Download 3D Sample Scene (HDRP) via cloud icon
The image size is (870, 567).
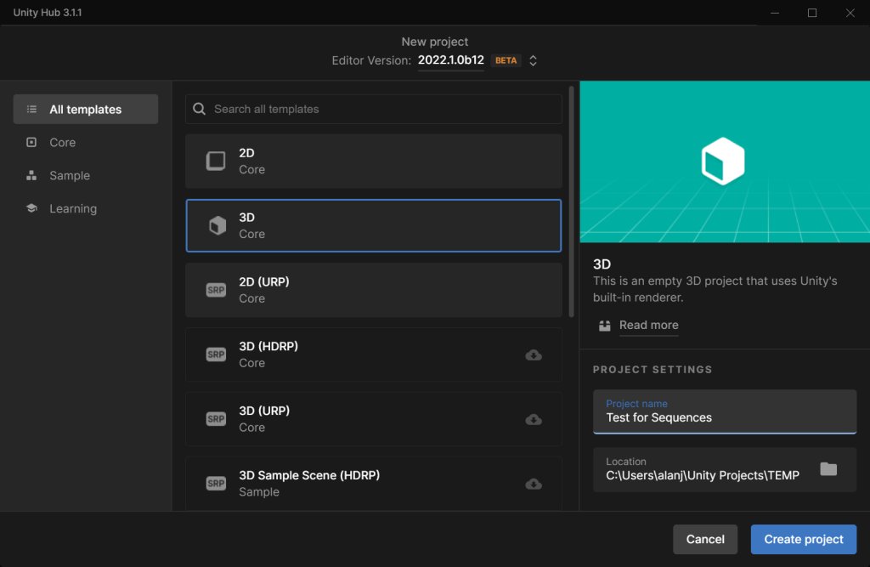pos(534,484)
